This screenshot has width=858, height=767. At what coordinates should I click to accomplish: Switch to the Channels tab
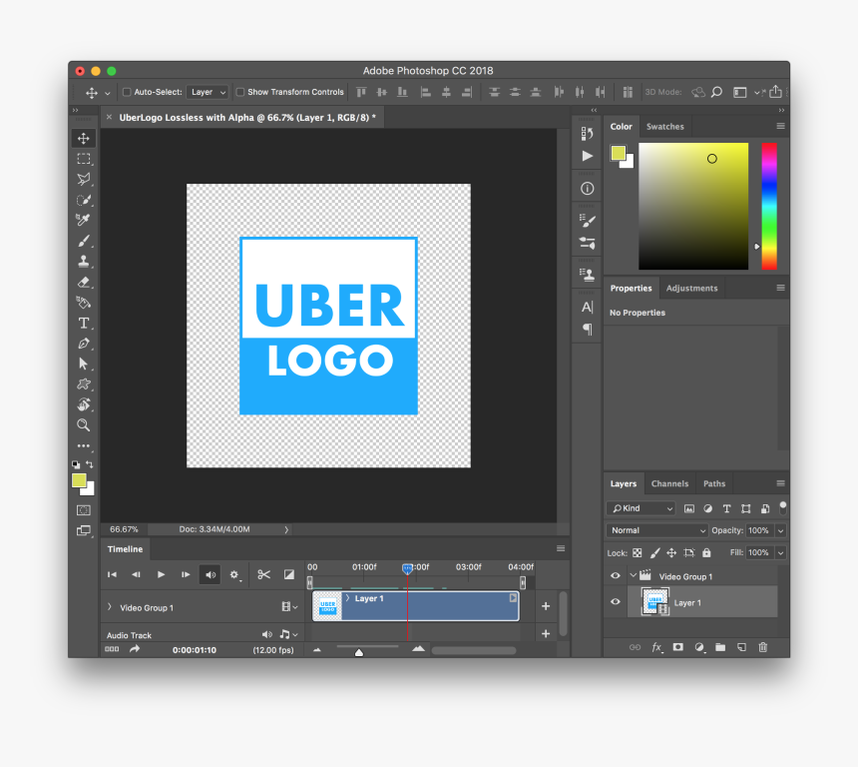pos(669,483)
